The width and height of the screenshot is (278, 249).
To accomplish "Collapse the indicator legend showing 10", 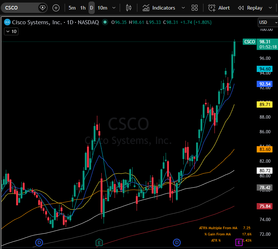I will 11,32.
